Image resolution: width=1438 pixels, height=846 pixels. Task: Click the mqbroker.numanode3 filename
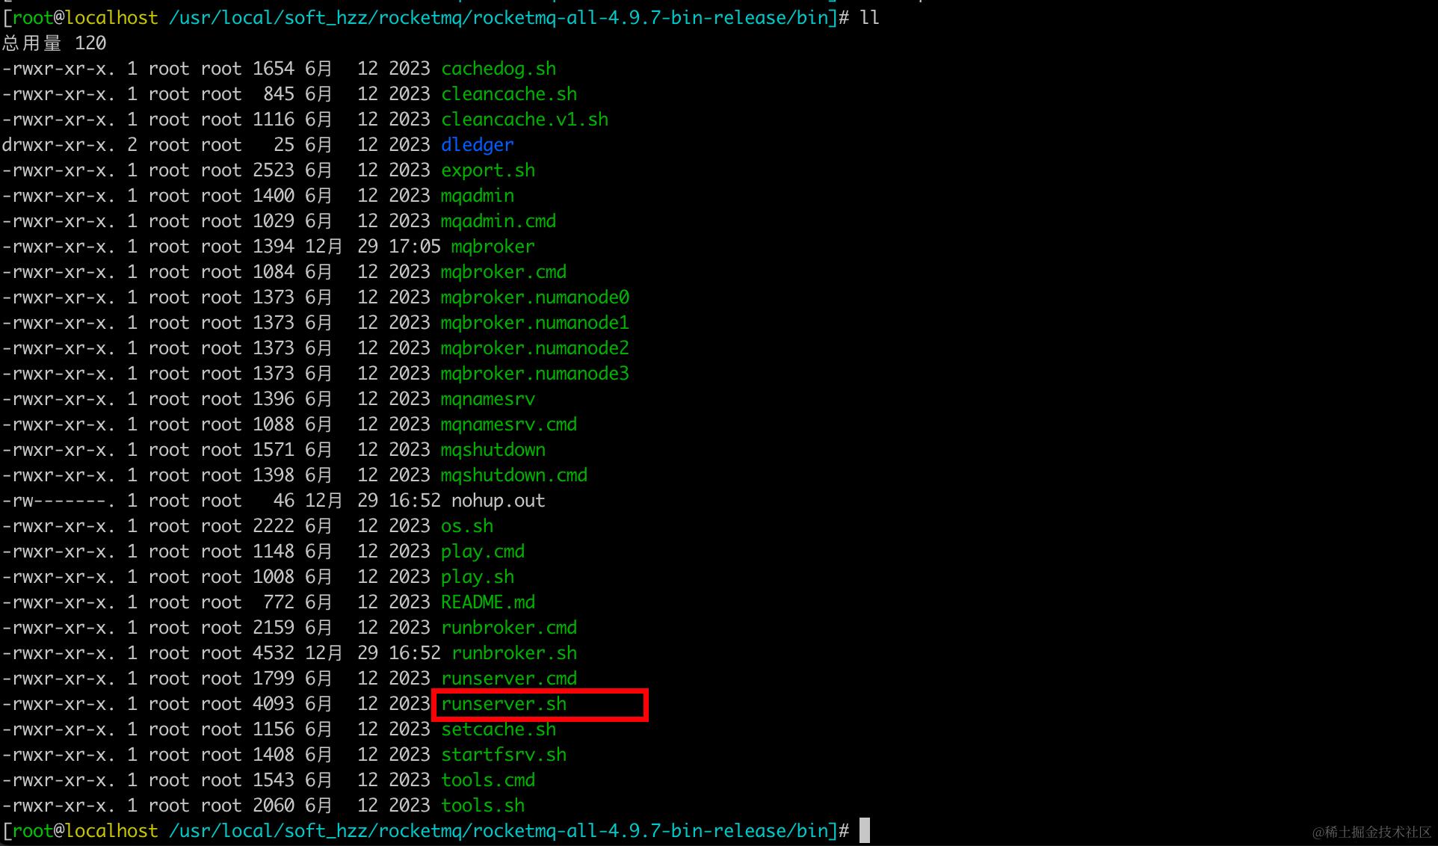pos(534,374)
